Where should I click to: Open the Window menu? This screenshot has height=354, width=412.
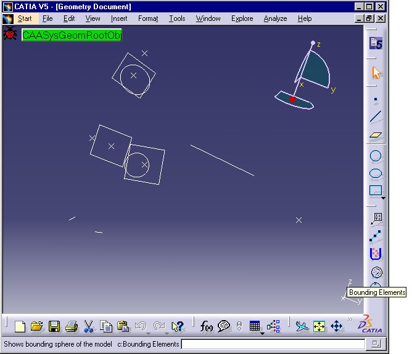coord(208,18)
